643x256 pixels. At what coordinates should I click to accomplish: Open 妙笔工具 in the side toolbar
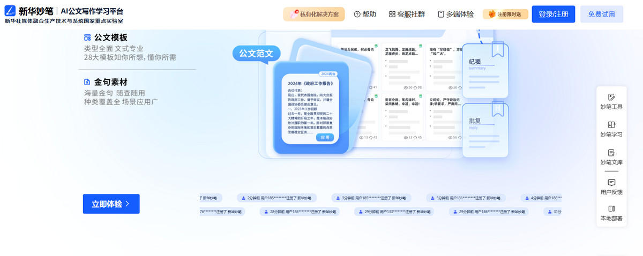point(611,101)
